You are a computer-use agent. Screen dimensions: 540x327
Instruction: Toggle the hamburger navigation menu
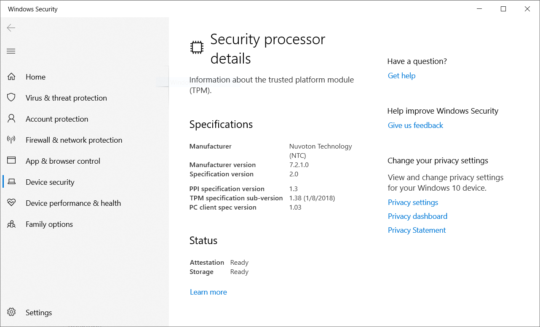pyautogui.click(x=11, y=51)
